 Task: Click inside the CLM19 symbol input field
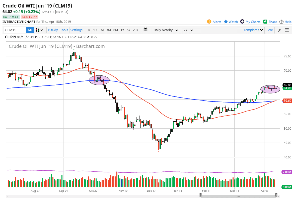15,30
